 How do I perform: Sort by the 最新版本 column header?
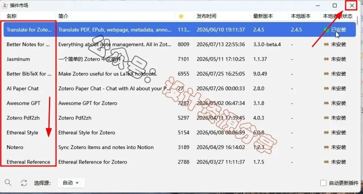[263, 16]
